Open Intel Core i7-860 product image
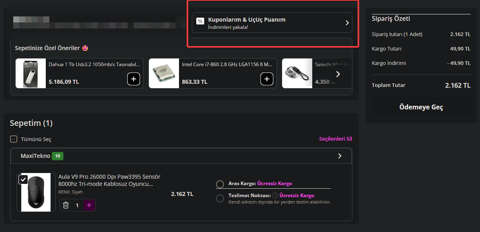This screenshot has height=232, width=480. (x=164, y=73)
